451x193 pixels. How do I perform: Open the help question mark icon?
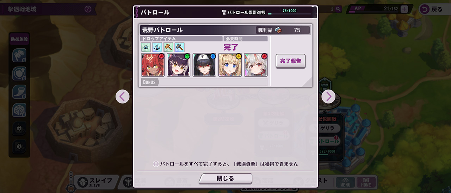click(x=88, y=9)
